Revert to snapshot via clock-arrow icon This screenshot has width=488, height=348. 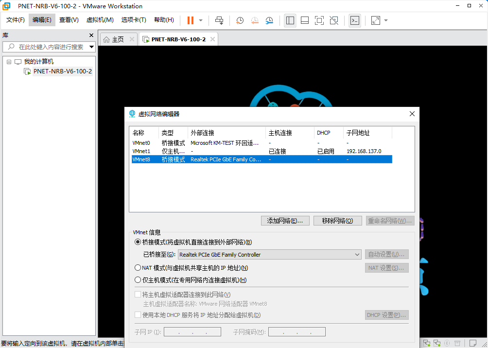coord(255,20)
